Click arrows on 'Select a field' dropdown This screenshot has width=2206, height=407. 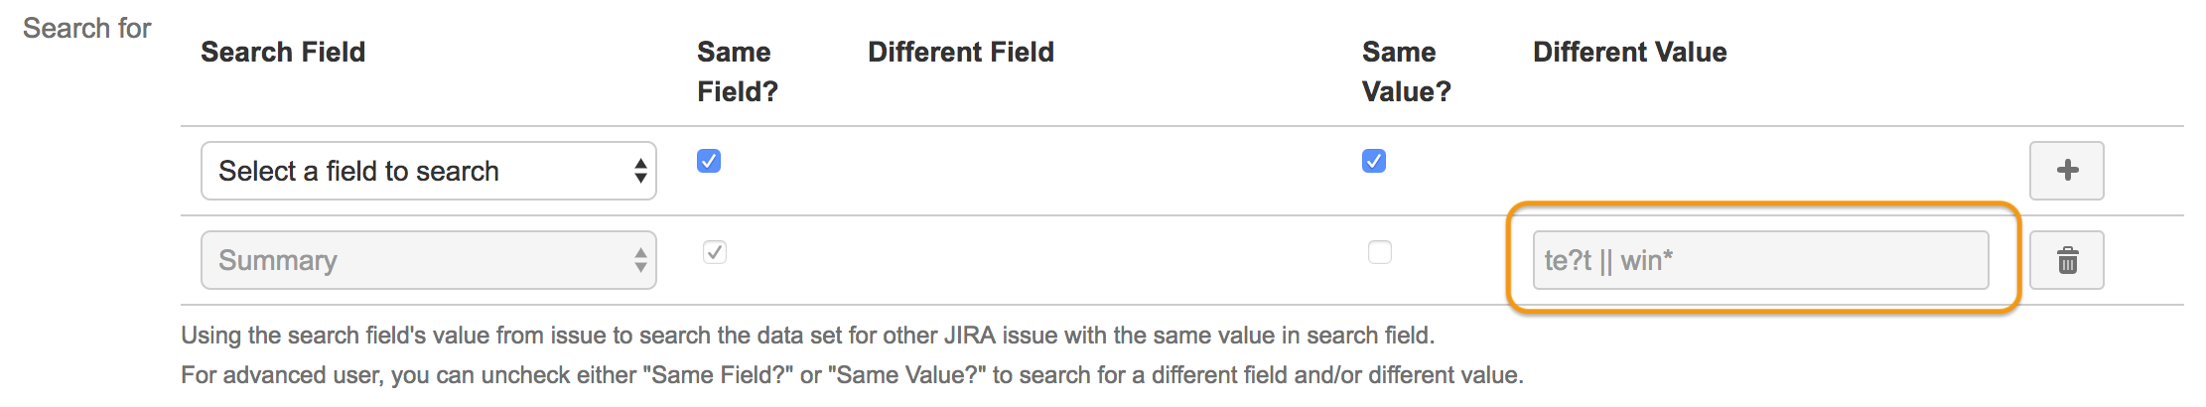click(640, 171)
